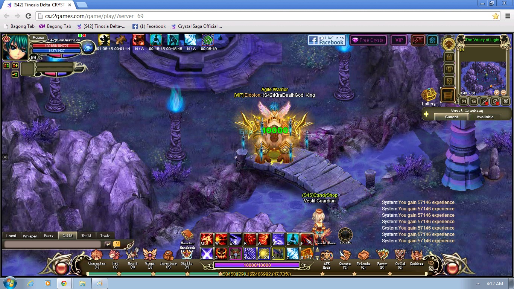Open the Zodiac icon
The height and width of the screenshot is (289, 514).
(345, 234)
